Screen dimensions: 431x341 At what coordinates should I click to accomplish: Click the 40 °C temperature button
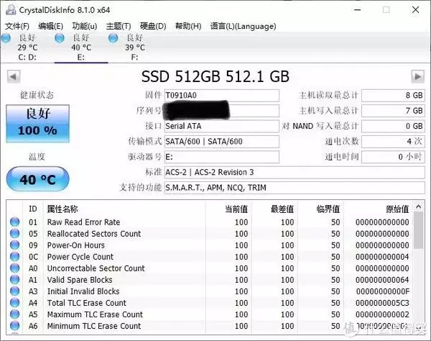pos(37,179)
